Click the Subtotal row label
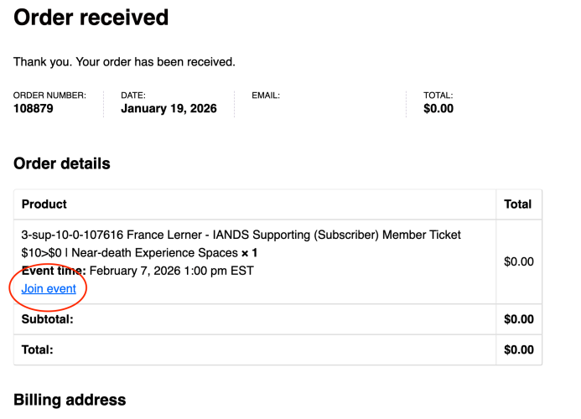This screenshot has width=581, height=419. click(x=48, y=319)
